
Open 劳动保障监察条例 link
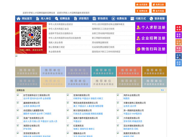[100, 43]
